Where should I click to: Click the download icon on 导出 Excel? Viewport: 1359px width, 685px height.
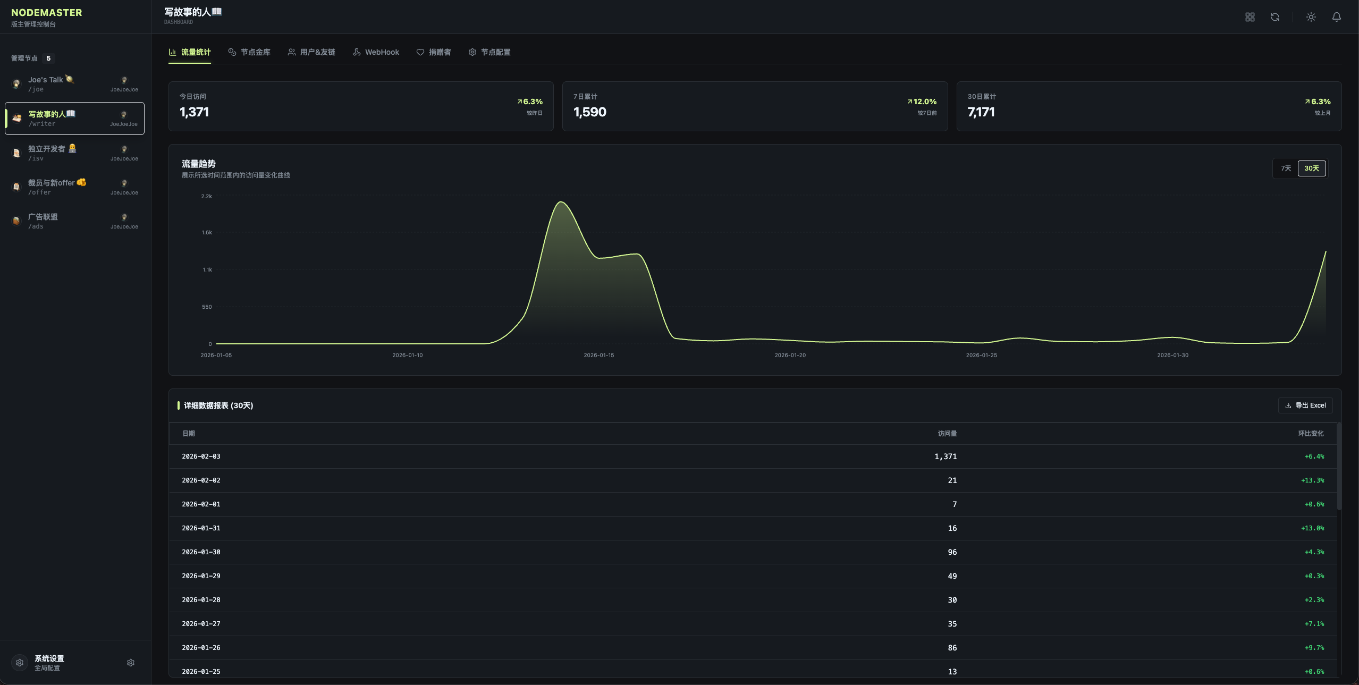pos(1288,405)
